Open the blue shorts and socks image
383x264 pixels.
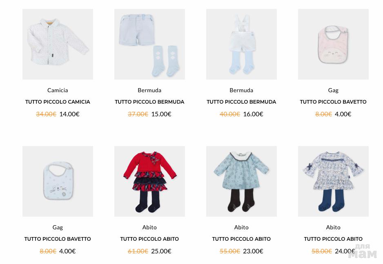pyautogui.click(x=149, y=44)
